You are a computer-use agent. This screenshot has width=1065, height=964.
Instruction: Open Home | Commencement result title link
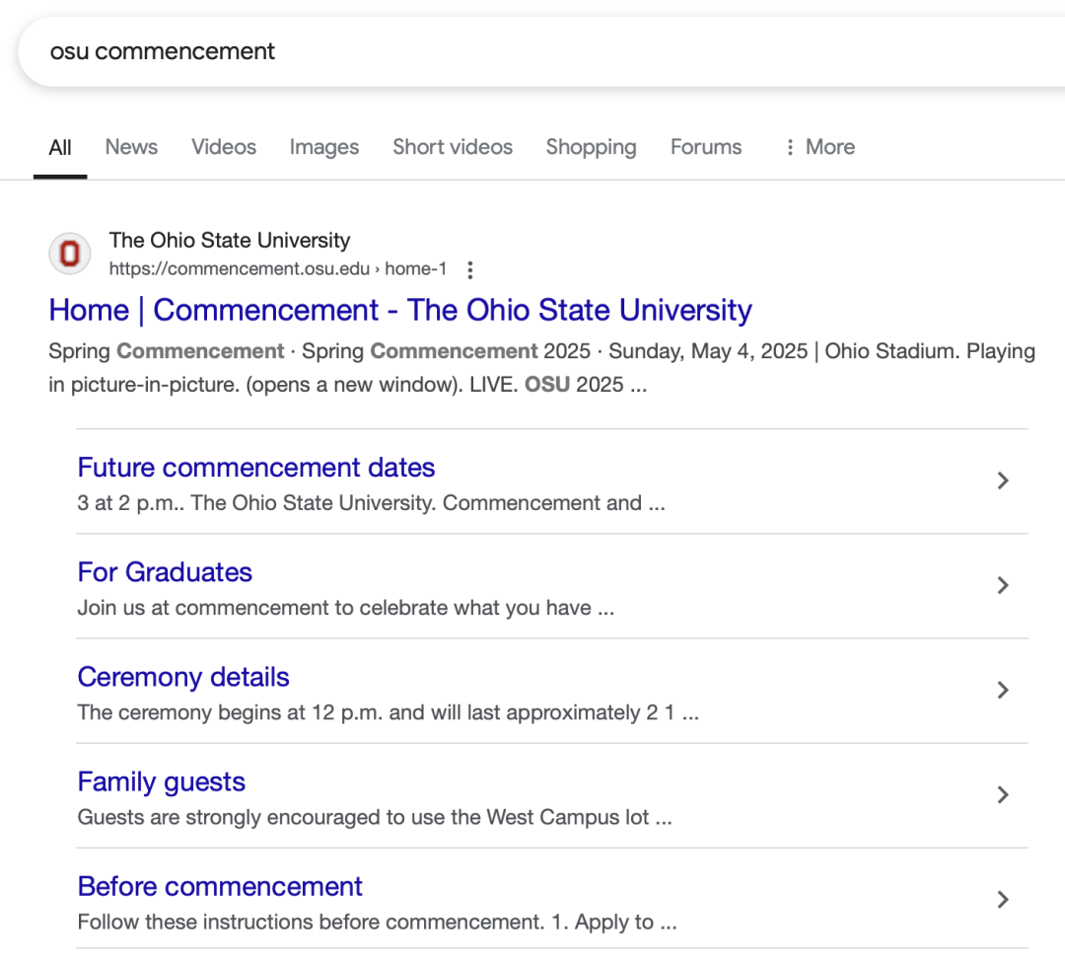click(400, 310)
